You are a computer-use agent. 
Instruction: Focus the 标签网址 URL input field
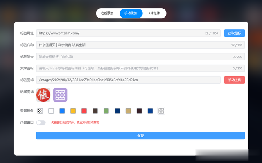coord(128,33)
